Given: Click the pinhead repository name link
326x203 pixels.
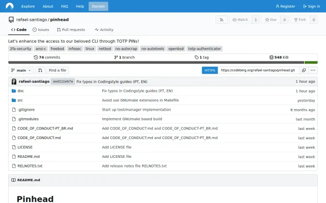Looking at the screenshot, I should click(60, 20).
